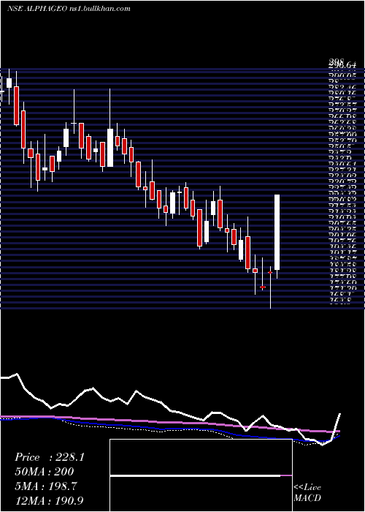Open the <<Live MACD label
The height and width of the screenshot is (512, 365).
coord(307,493)
